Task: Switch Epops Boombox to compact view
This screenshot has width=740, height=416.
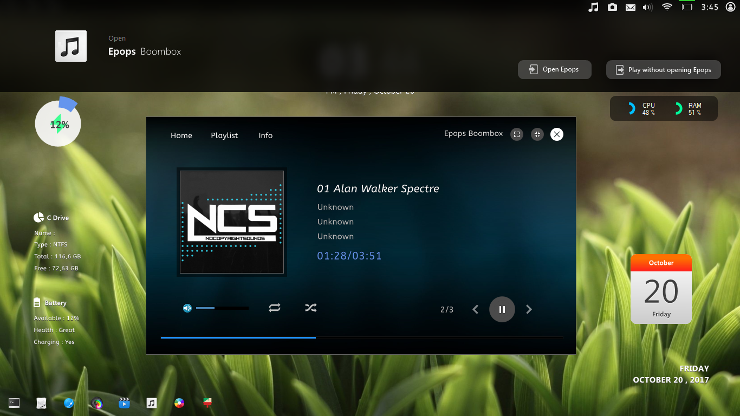Action: (x=537, y=134)
